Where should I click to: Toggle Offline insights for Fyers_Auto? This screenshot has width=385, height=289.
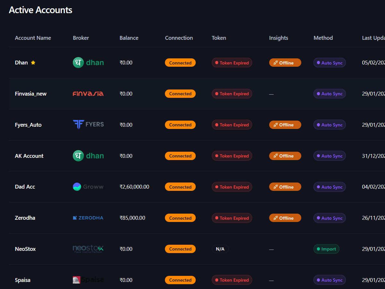[285, 124]
